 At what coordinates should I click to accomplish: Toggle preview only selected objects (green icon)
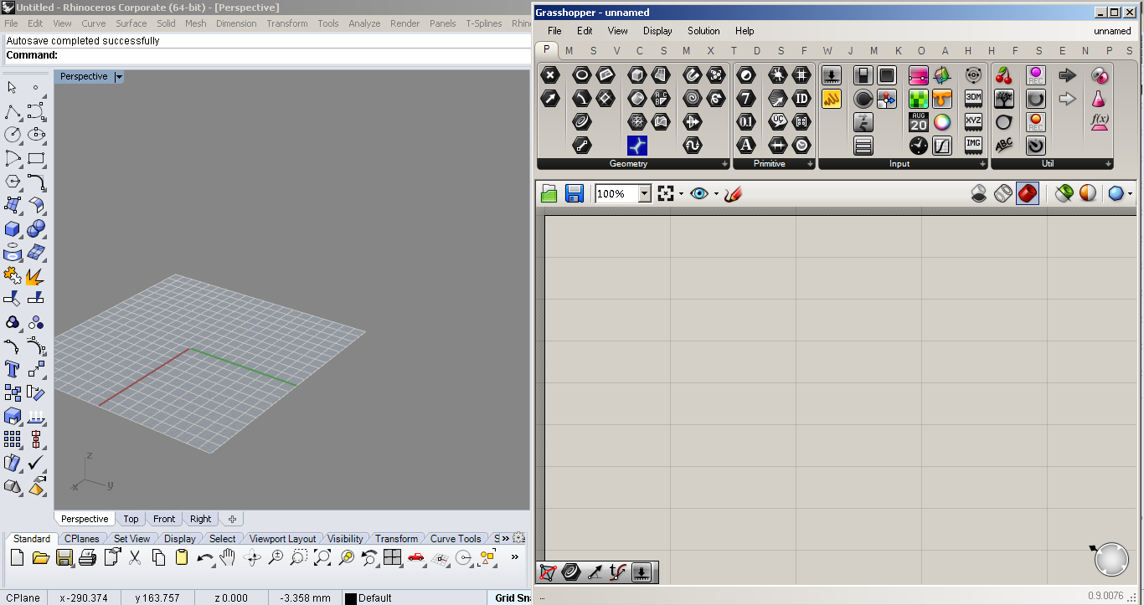(1064, 193)
